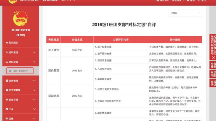Click the 20% 左右 cell in 活动开展 row
Screen dimensions: 216x121
pyautogui.click(x=77, y=96)
